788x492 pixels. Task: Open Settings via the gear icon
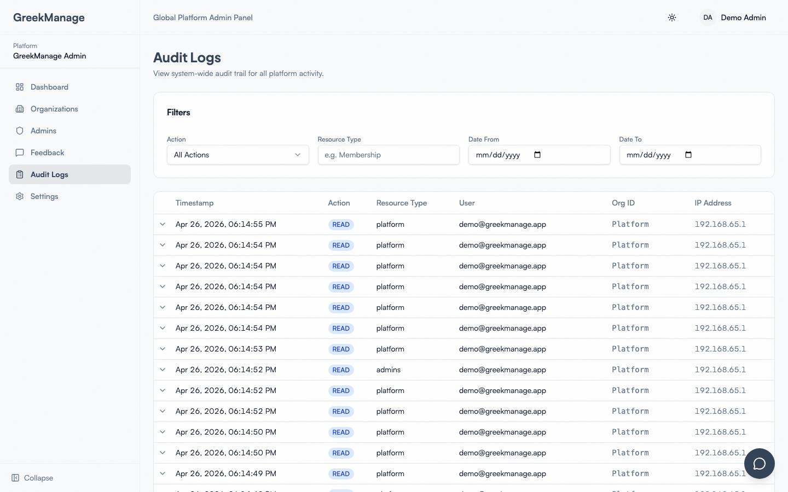(x=20, y=196)
